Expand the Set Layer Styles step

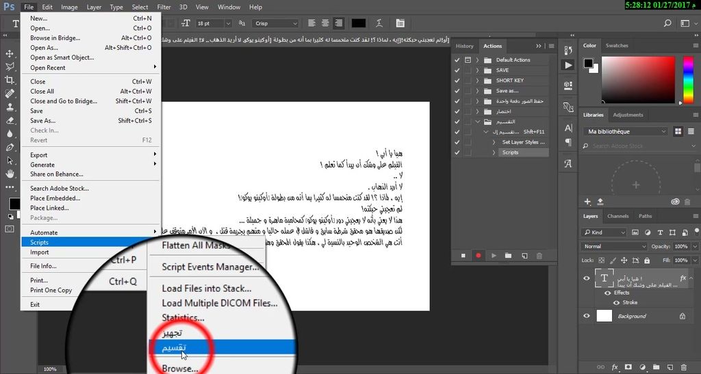pos(494,142)
